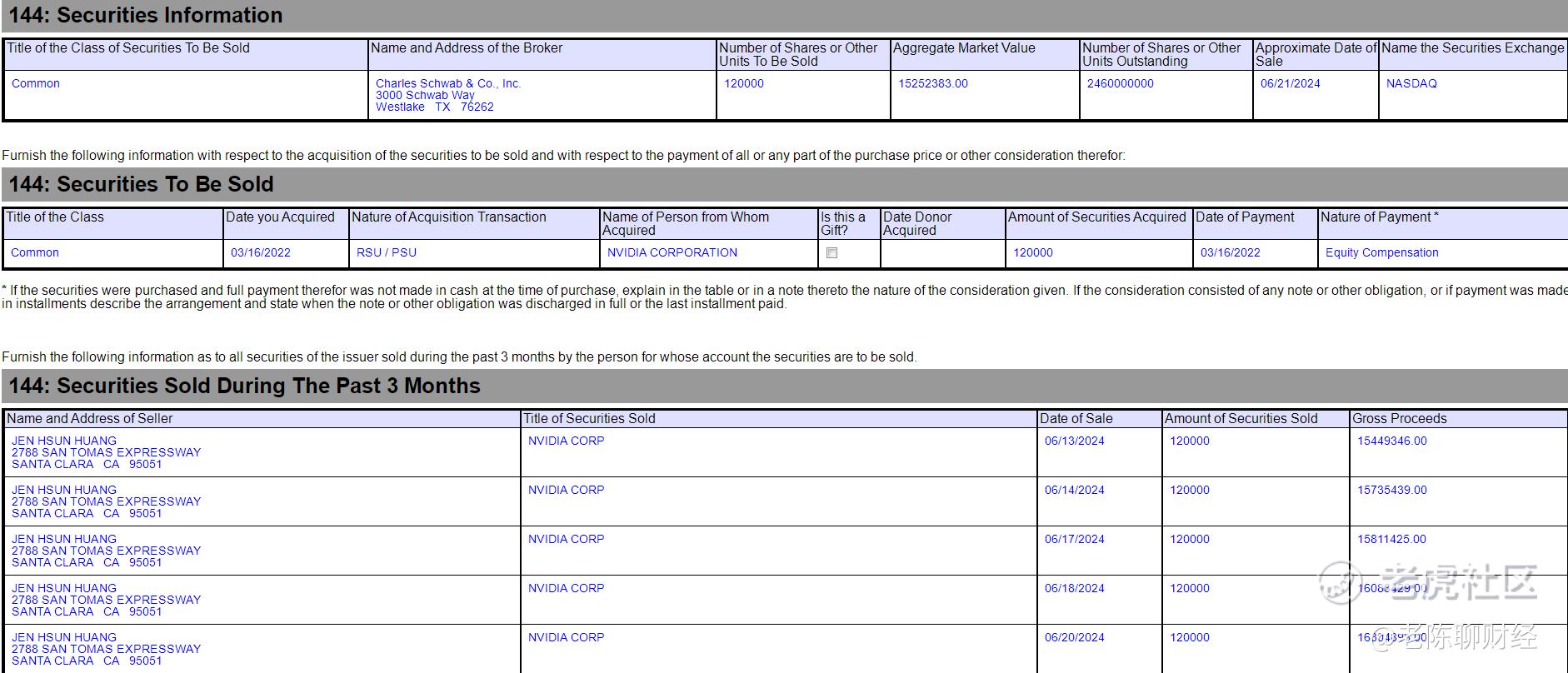Select approximate sale date "06/21/2024"
The image size is (1568, 673).
(1291, 83)
